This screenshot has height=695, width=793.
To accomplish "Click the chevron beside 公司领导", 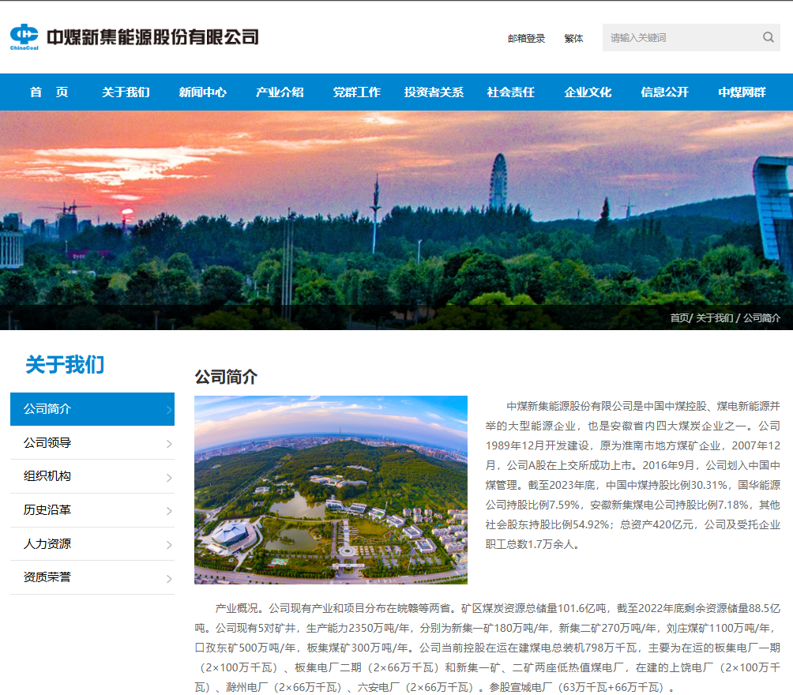I will point(169,444).
